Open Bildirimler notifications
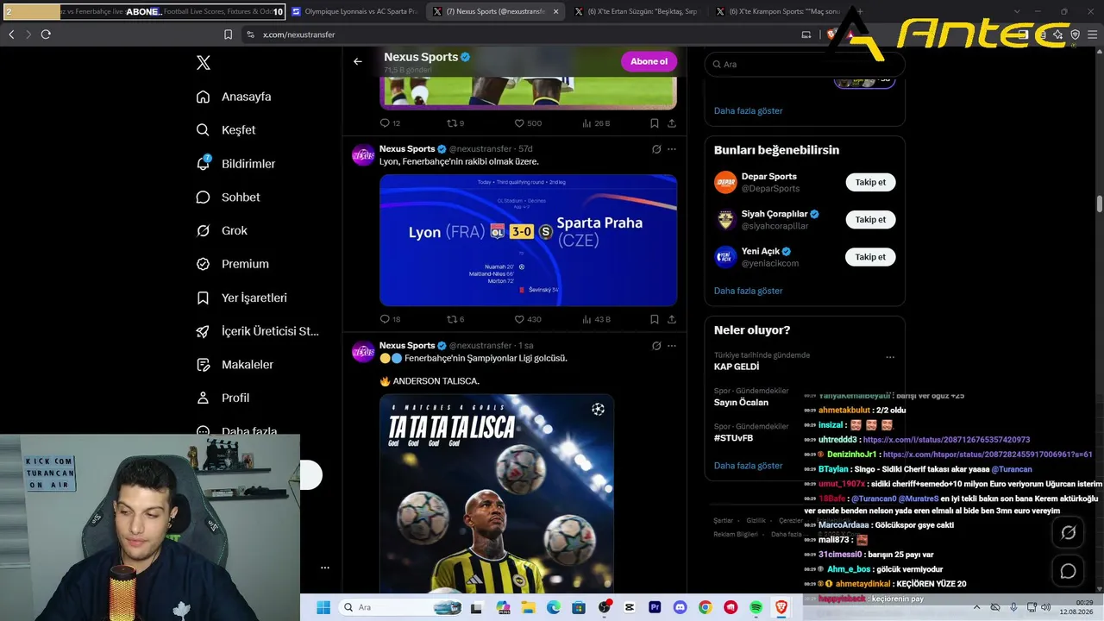This screenshot has width=1104, height=621. pyautogui.click(x=235, y=164)
